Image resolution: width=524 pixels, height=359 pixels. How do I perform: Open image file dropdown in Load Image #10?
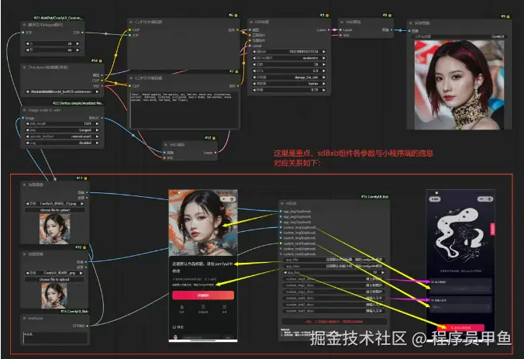click(x=55, y=273)
